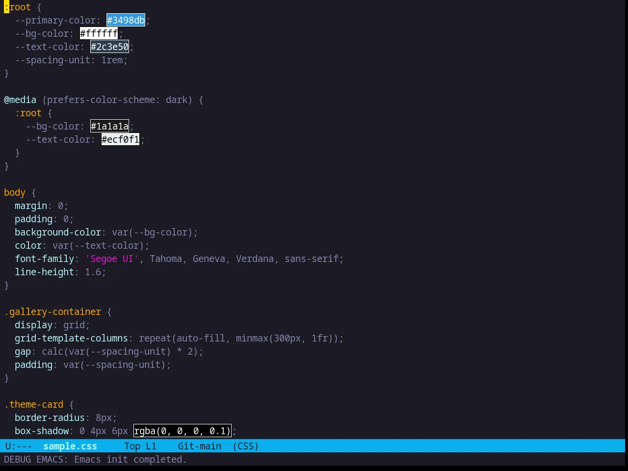Click the 'display' property
This screenshot has width=628, height=471.
click(x=33, y=325)
